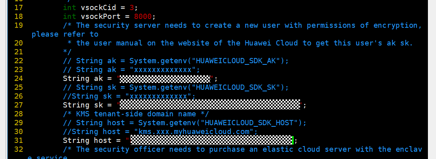This screenshot has width=436, height=159.
Task: Click the "HUAWEICLOUD_SDK_SK" string
Action: pos(238,87)
